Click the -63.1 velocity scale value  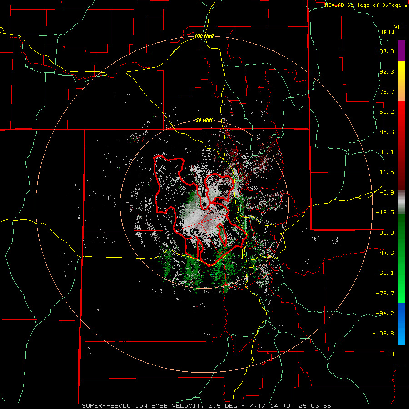click(385, 273)
